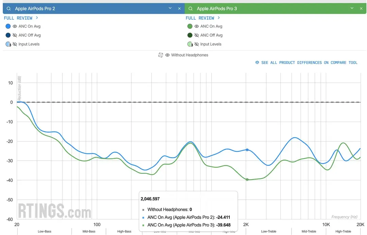The height and width of the screenshot is (235, 367).
Task: Click the dark green ANC Off Avg swatch
Action: pyautogui.click(x=190, y=35)
